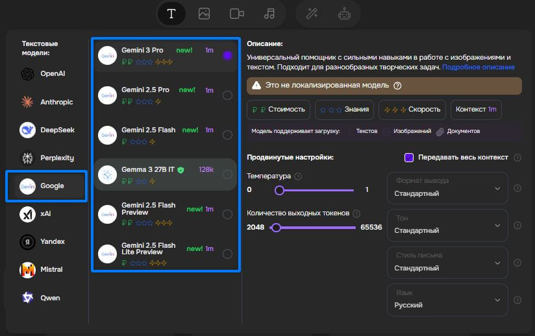Open the magic wand tools icon
The width and height of the screenshot is (535, 336).
[312, 14]
